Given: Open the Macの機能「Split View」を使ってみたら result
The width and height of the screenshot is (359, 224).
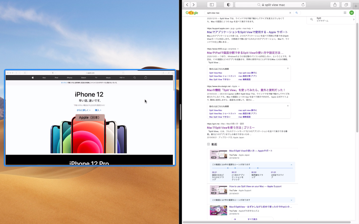Looking at the screenshot, I should pyautogui.click(x=246, y=90).
